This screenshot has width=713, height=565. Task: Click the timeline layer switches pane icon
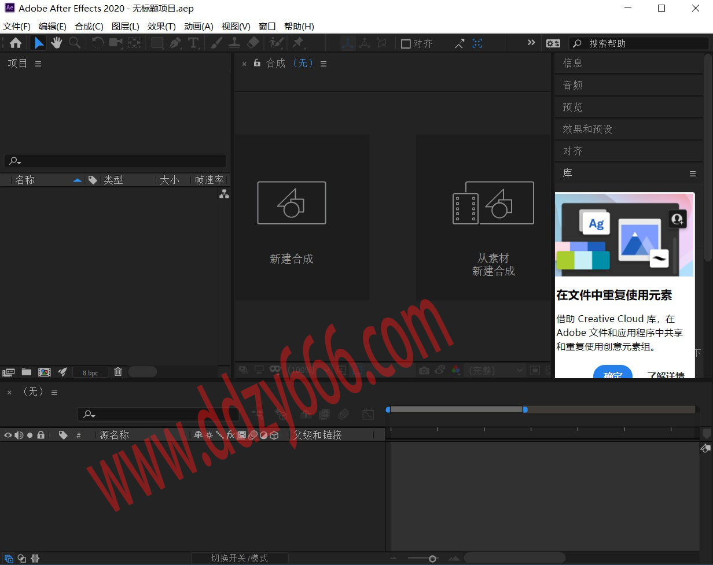click(10, 559)
